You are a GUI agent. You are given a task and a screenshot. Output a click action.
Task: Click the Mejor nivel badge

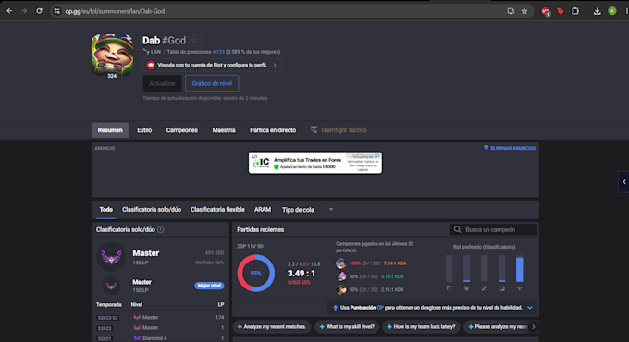pos(209,286)
